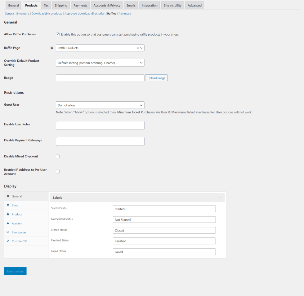Click the Custom CSS brush icon
Viewport: 304px width, 296px height.
(x=8, y=241)
